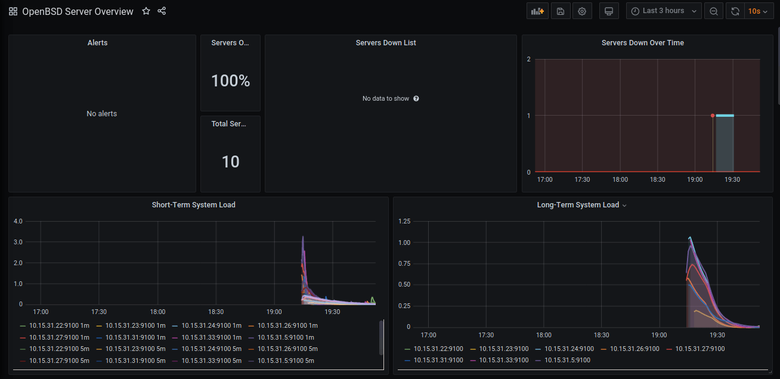The image size is (780, 379).
Task: Save the dashboard
Action: coord(560,11)
